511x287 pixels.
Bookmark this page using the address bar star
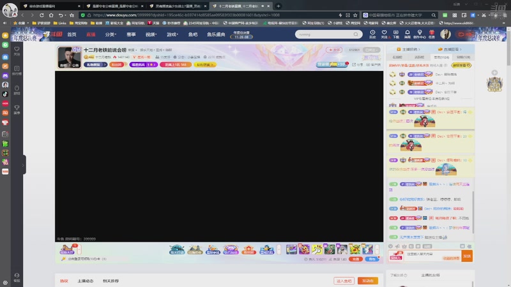(x=355, y=15)
